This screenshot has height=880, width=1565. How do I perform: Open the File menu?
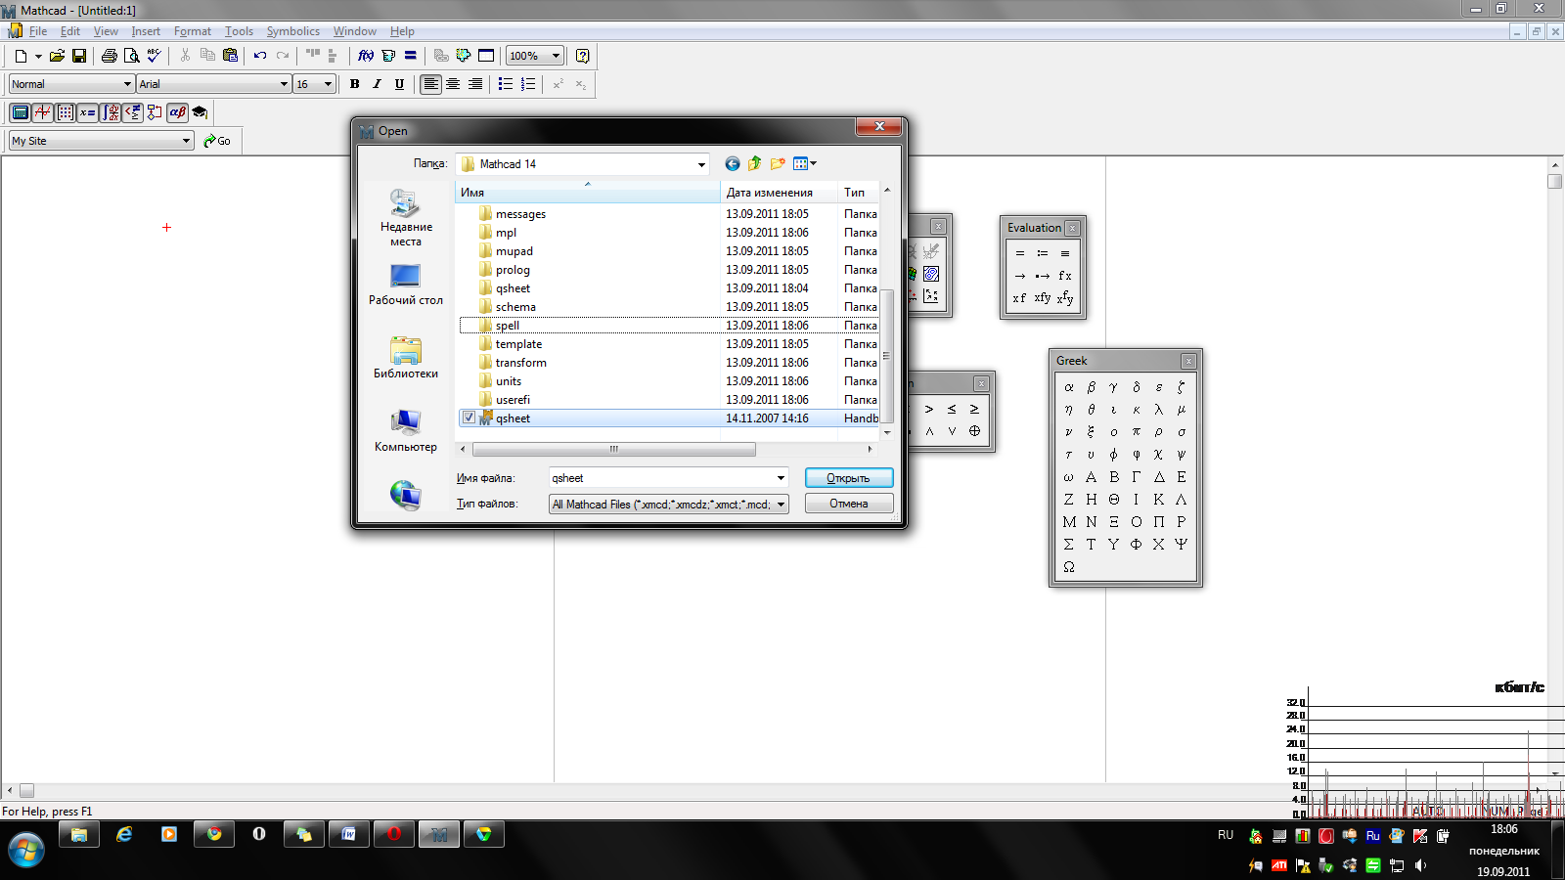[x=38, y=31]
